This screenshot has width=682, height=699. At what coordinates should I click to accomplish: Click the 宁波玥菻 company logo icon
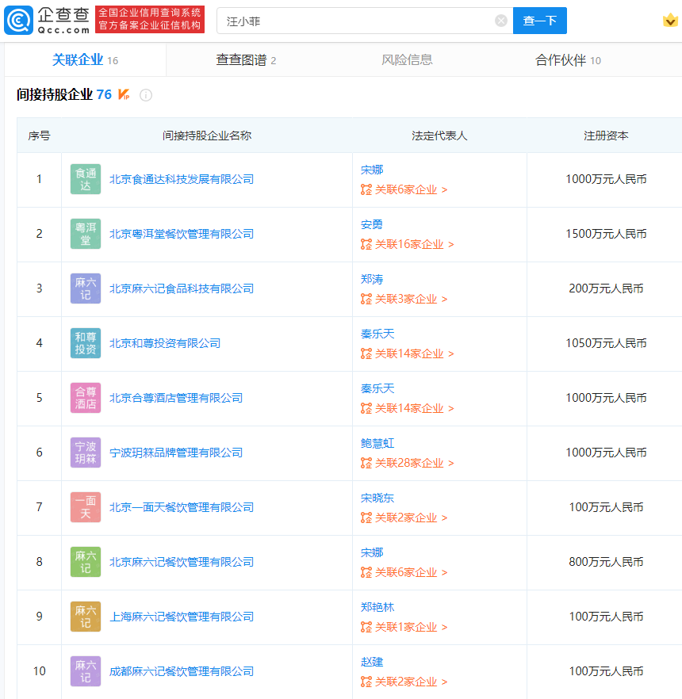[86, 453]
